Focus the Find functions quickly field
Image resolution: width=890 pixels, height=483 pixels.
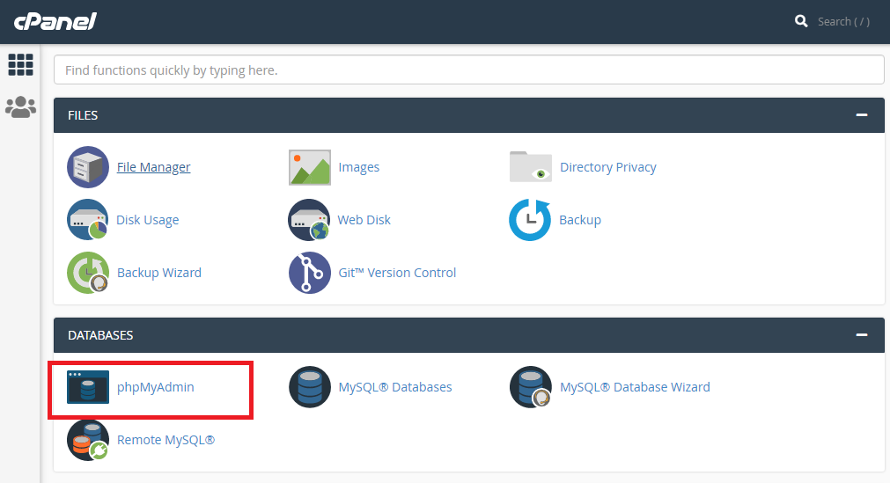[468, 70]
